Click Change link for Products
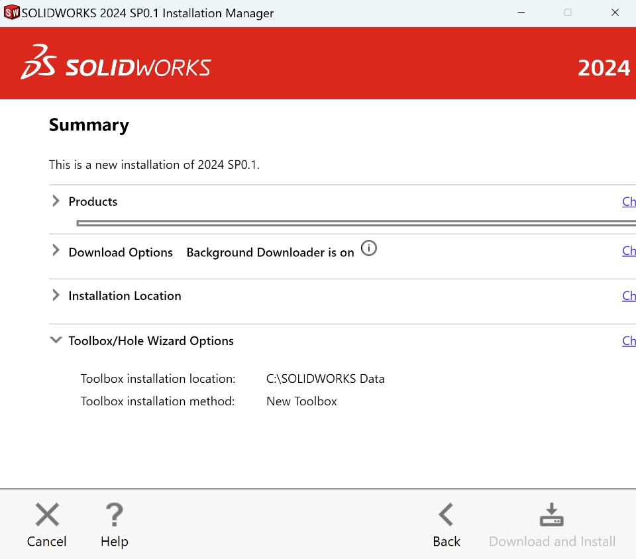 (x=629, y=202)
